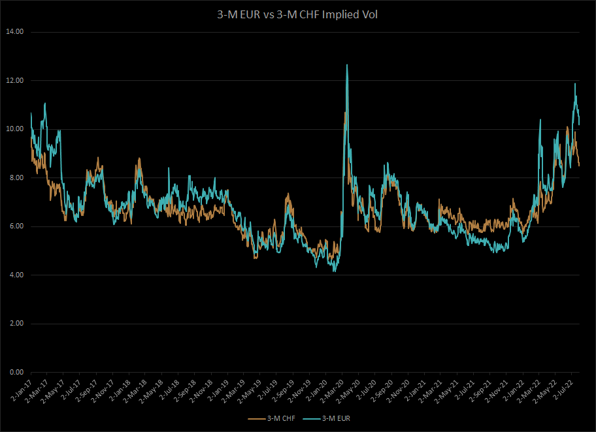Viewport: 596px width, 432px height.
Task: Click the EUR spike peak above 12.00
Action: click(346, 65)
